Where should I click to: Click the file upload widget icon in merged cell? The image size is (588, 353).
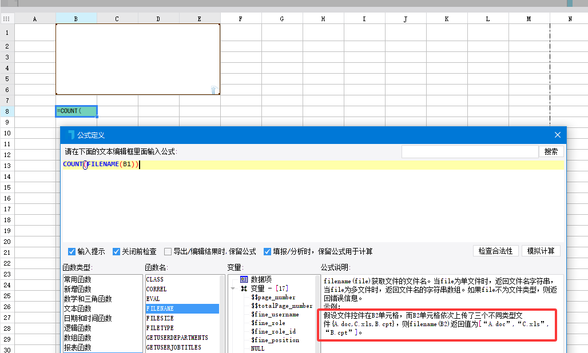pyautogui.click(x=214, y=90)
